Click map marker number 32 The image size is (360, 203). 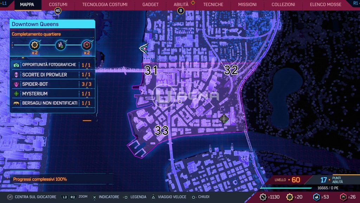231,70
